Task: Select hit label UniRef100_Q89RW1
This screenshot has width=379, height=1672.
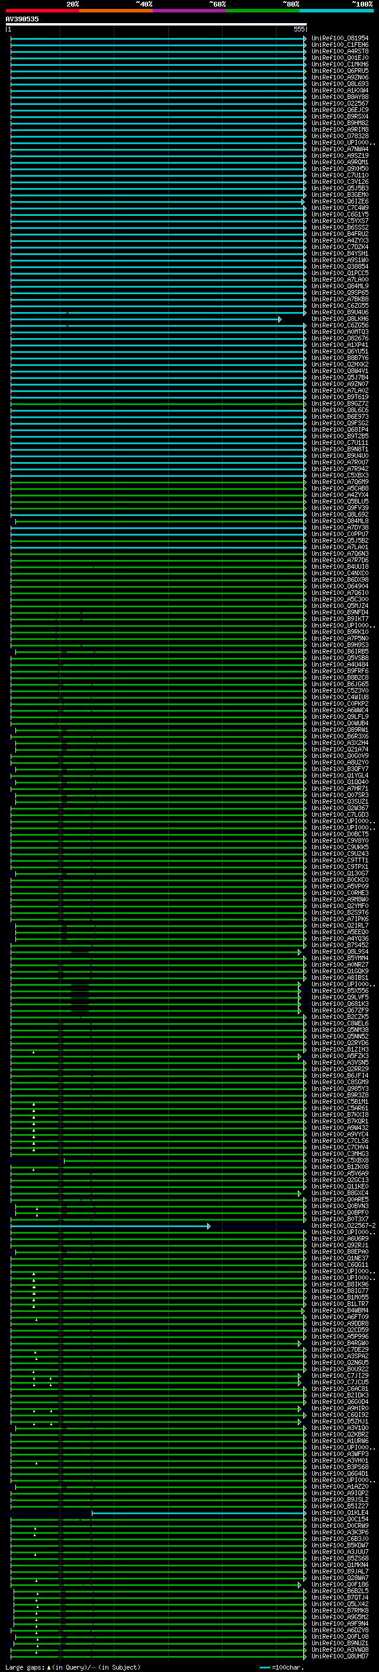Action: pos(340,730)
